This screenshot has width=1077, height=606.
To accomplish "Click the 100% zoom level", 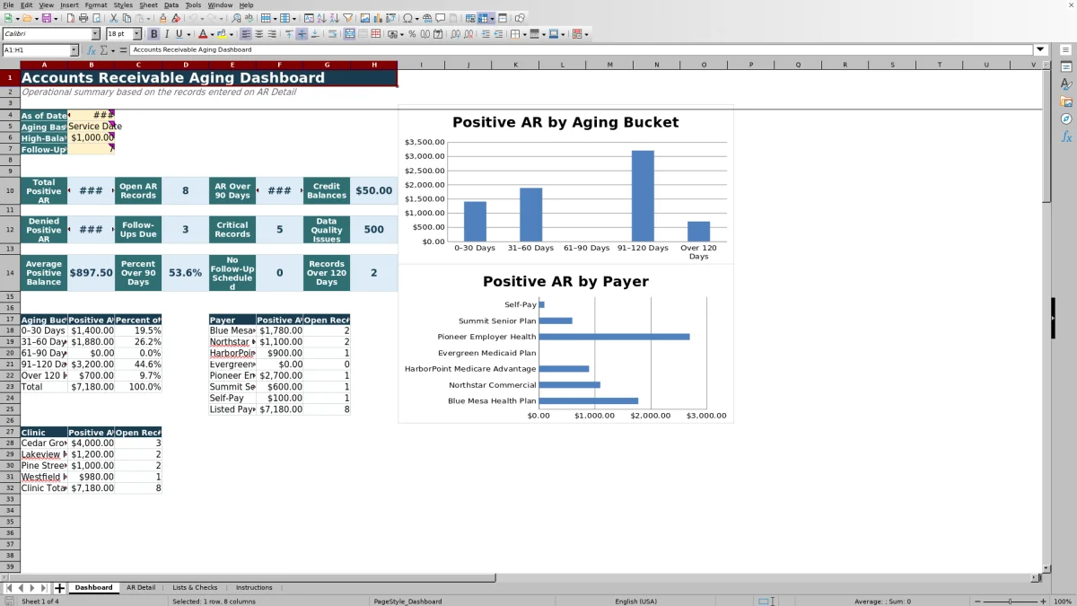I will (x=1063, y=602).
